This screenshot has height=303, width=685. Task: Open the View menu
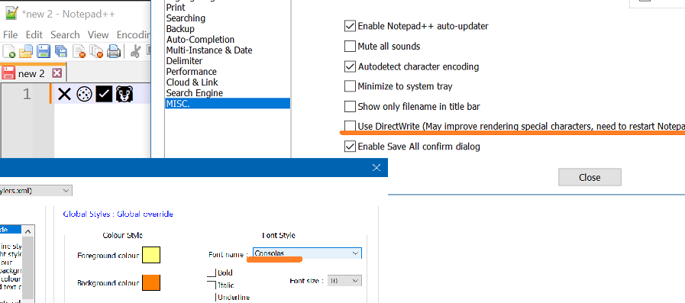tap(98, 35)
